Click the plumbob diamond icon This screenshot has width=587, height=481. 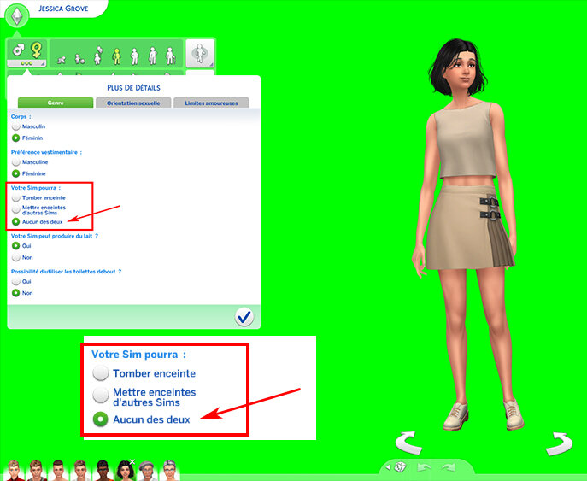point(17,15)
